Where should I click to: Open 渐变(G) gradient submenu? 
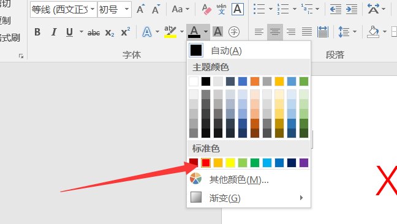[249, 198]
